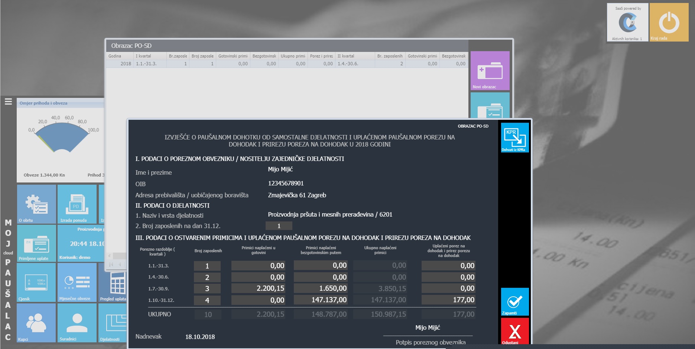The height and width of the screenshot is (349, 695).
Task: Click the Ukupno primi column header
Action: [293, 56]
